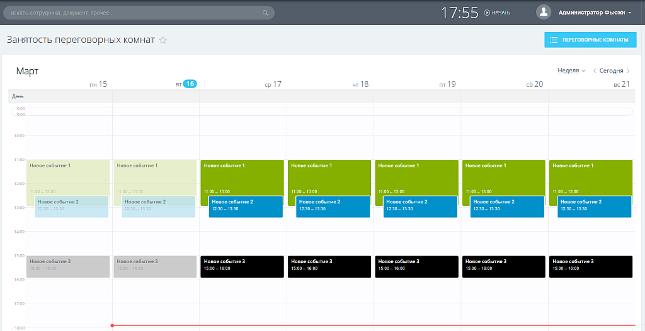Jump to today via Сегодня link
This screenshot has width=645, height=331.
(611, 71)
